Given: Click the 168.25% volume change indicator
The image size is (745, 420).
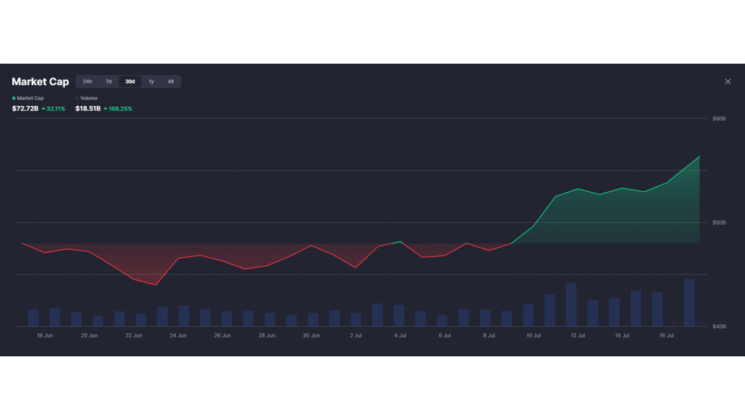Looking at the screenshot, I should coord(118,108).
